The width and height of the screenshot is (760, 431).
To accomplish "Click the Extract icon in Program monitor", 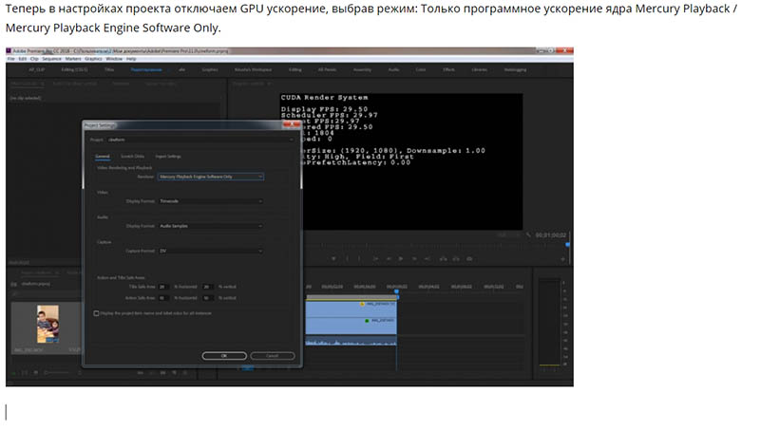I will [456, 258].
